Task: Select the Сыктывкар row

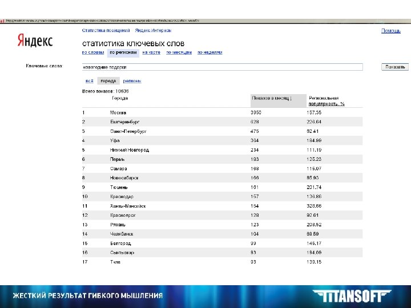Action: (222, 253)
